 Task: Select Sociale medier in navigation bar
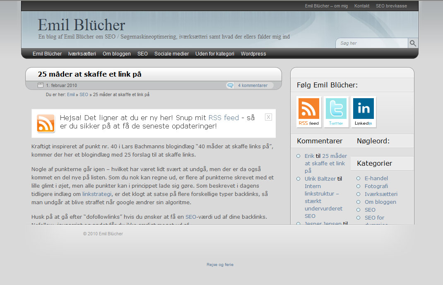171,54
